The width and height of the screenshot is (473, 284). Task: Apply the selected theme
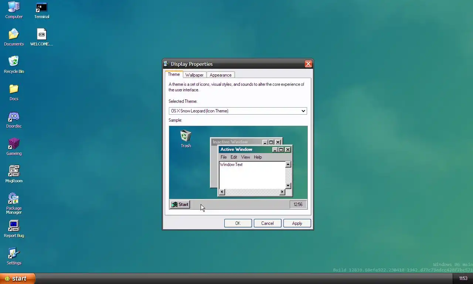point(297,223)
